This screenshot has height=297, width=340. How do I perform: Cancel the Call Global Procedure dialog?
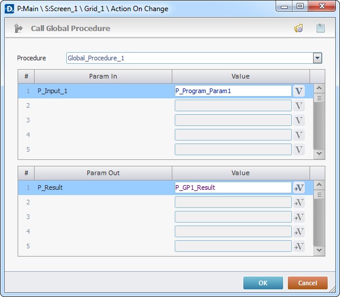tap(308, 283)
